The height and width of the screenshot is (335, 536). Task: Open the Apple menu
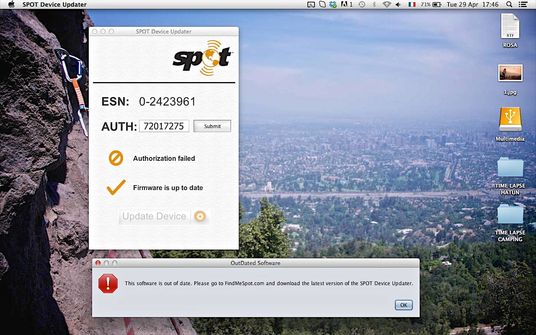[x=11, y=4]
